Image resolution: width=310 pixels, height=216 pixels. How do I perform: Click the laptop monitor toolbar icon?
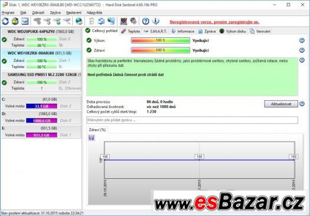[x=123, y=21]
